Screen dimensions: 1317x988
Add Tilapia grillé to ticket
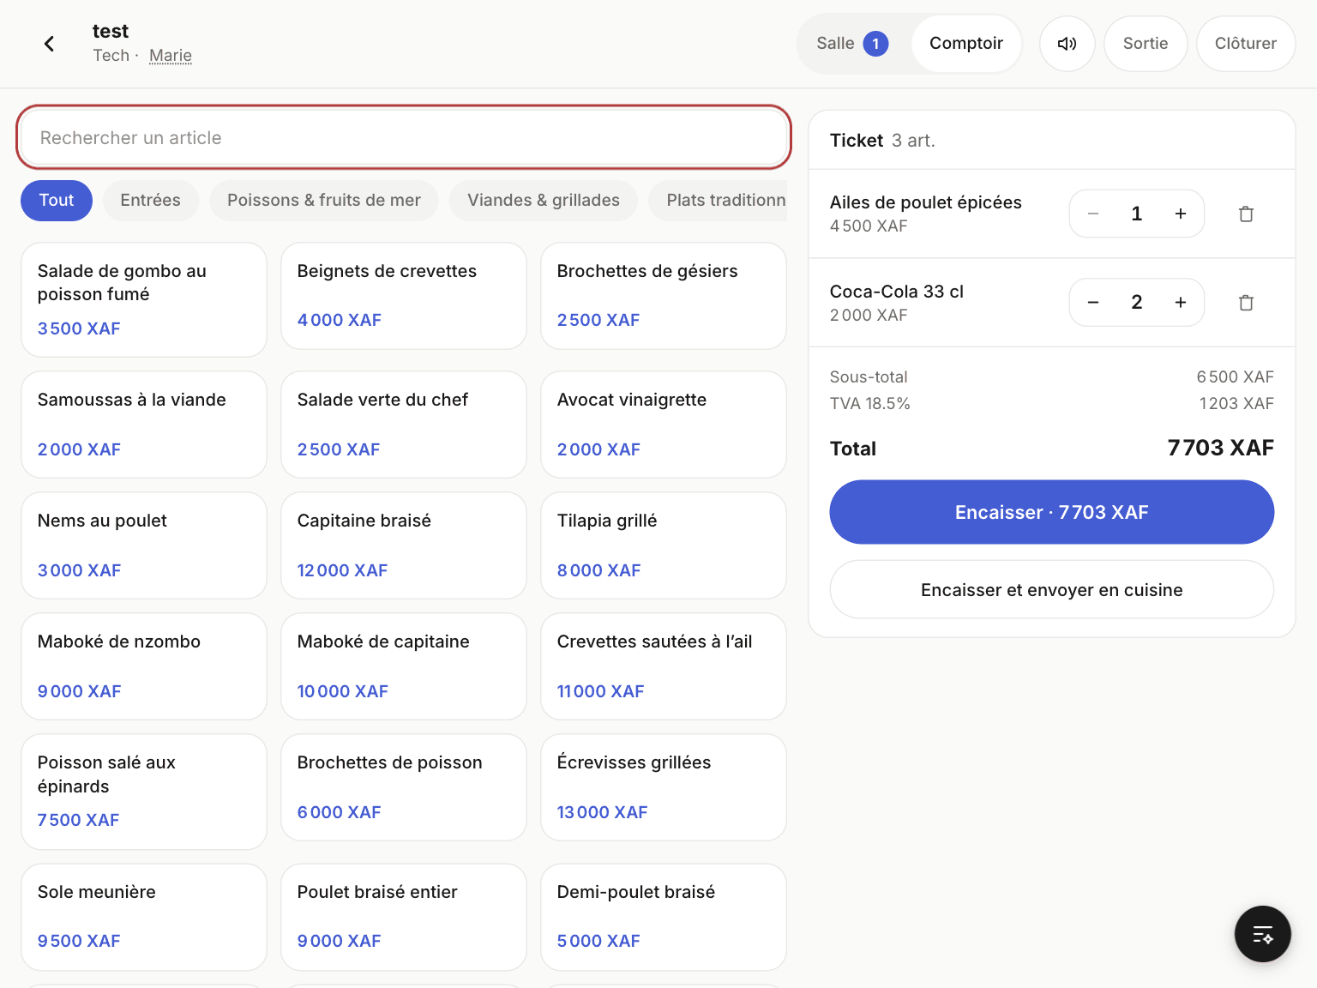(664, 545)
